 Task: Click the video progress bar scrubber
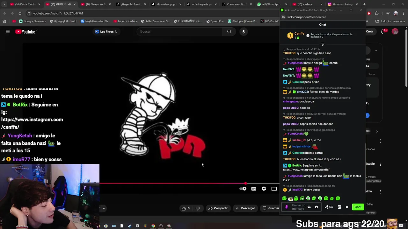[245, 183]
